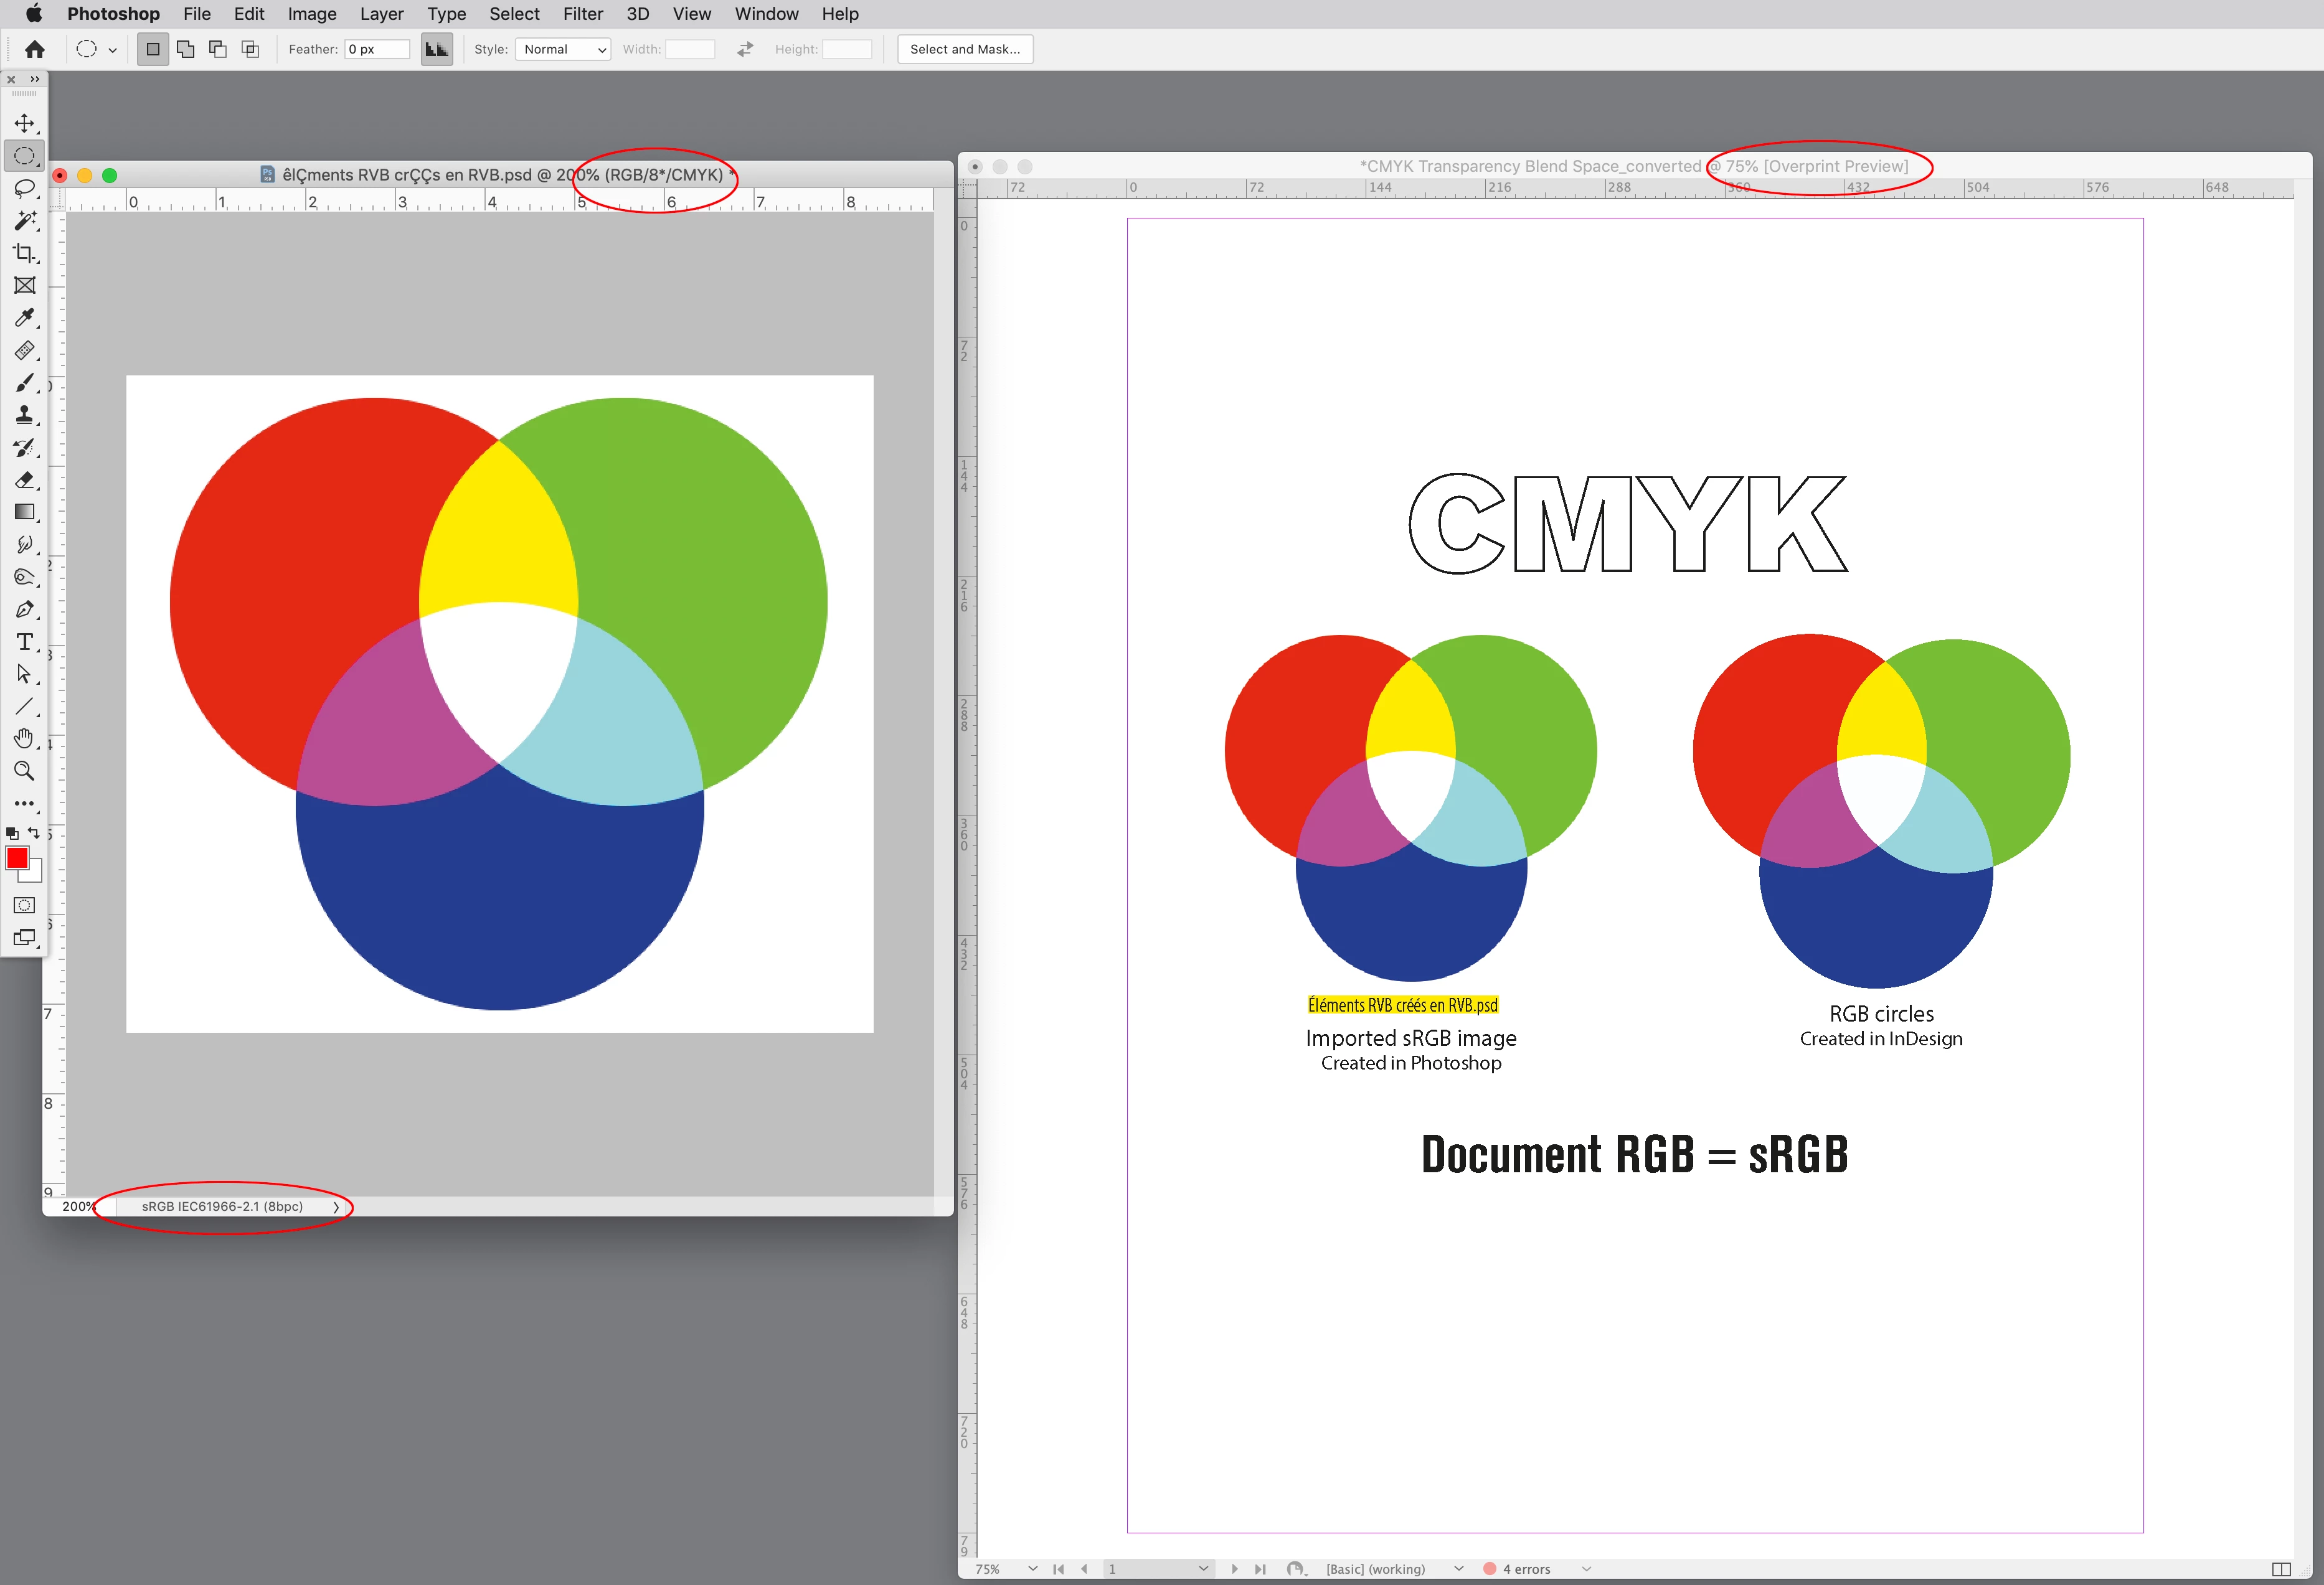This screenshot has height=1585, width=2324.
Task: Click the Home button in options bar
Action: pyautogui.click(x=35, y=49)
